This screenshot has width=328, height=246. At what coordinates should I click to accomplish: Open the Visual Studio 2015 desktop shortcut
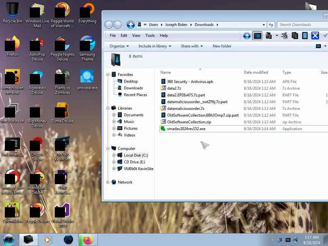(x=62, y=215)
